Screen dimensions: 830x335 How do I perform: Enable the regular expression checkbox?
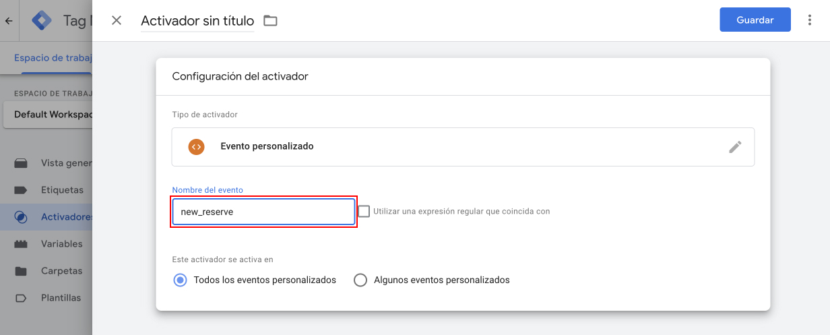364,211
